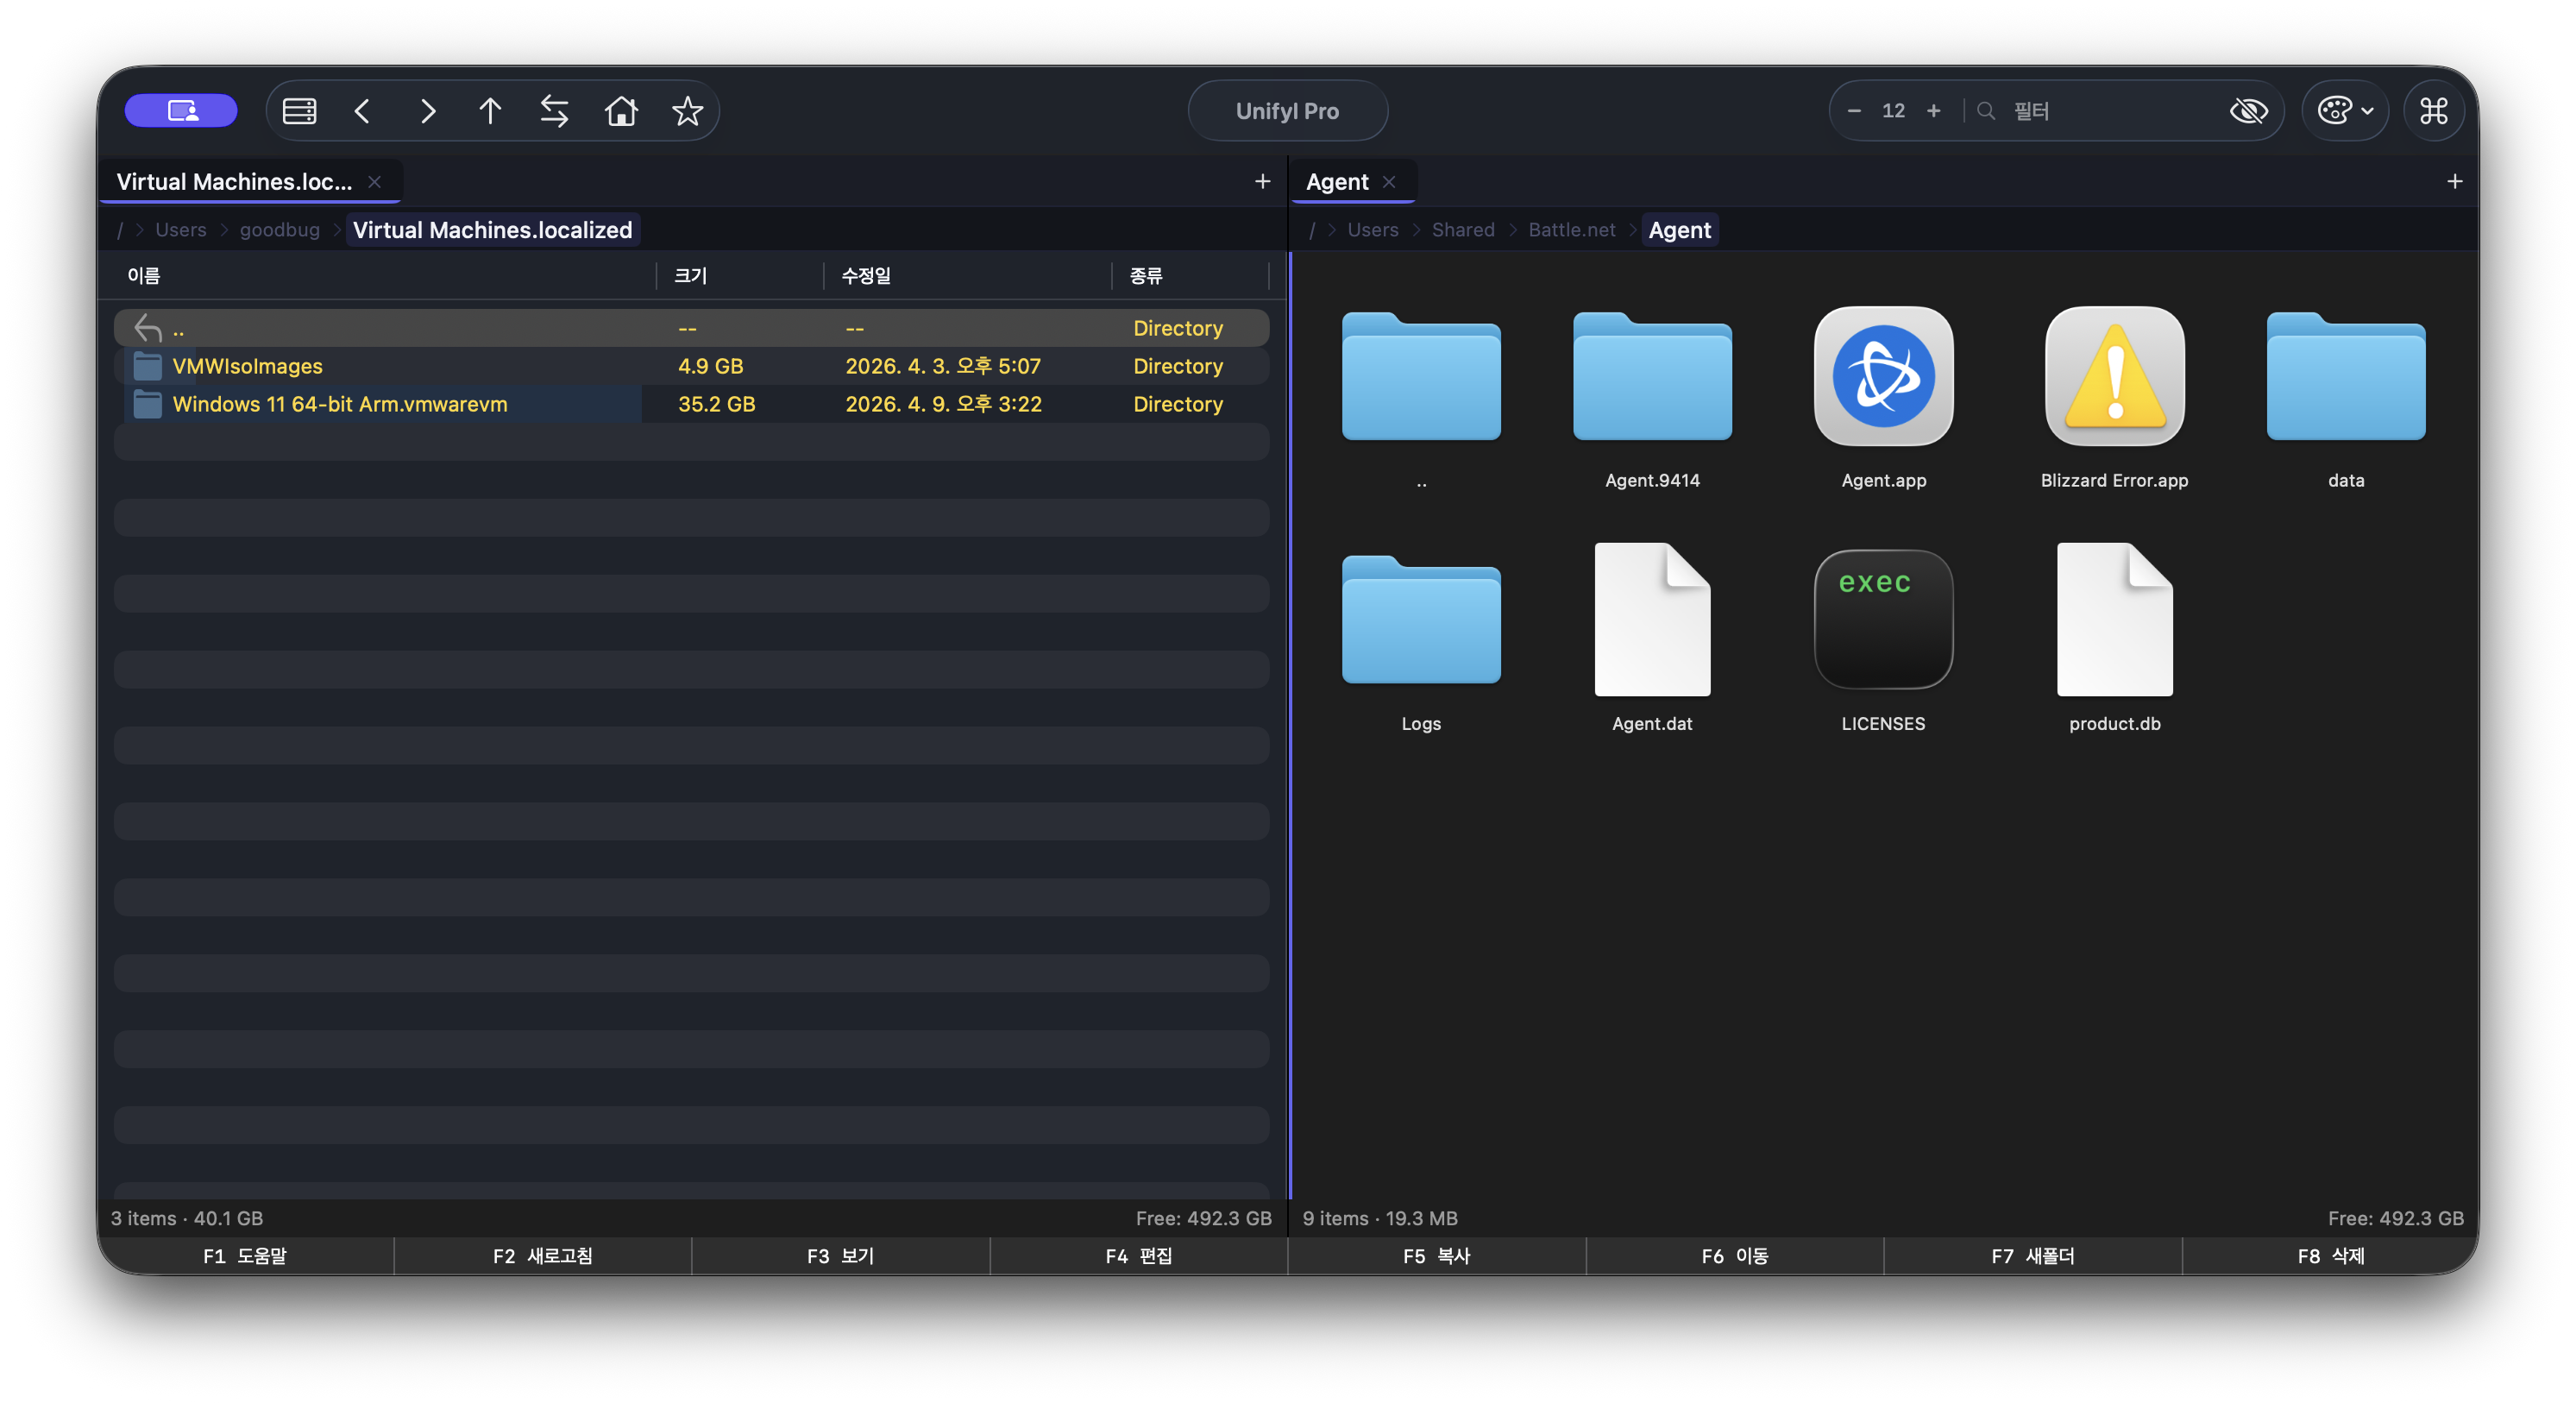Viewport: 2576px width, 1403px height.
Task: Click the swap panels arrows icon
Action: (x=554, y=111)
